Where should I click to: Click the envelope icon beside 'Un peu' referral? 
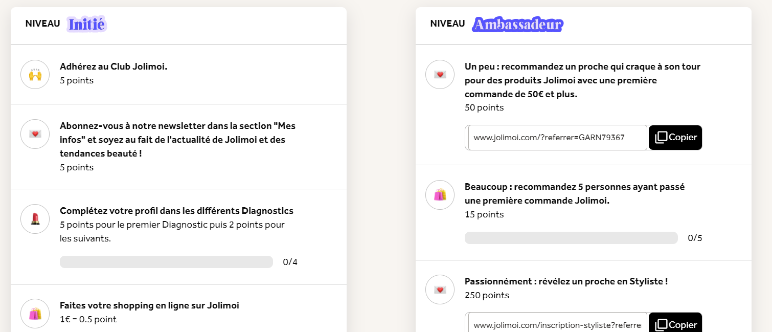440,75
